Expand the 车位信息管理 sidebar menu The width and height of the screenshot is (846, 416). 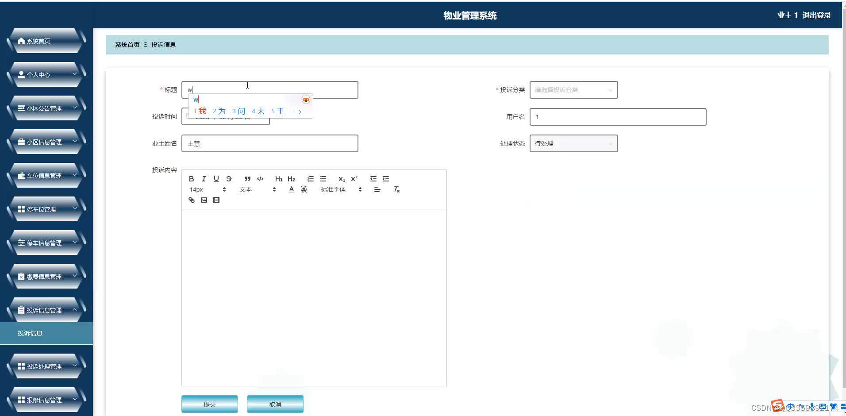(46, 175)
